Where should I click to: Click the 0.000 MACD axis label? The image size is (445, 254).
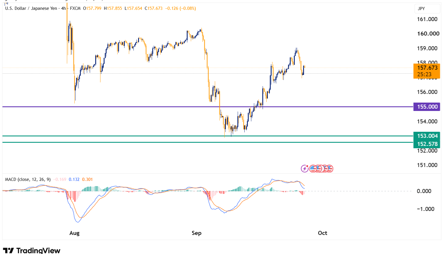point(424,191)
